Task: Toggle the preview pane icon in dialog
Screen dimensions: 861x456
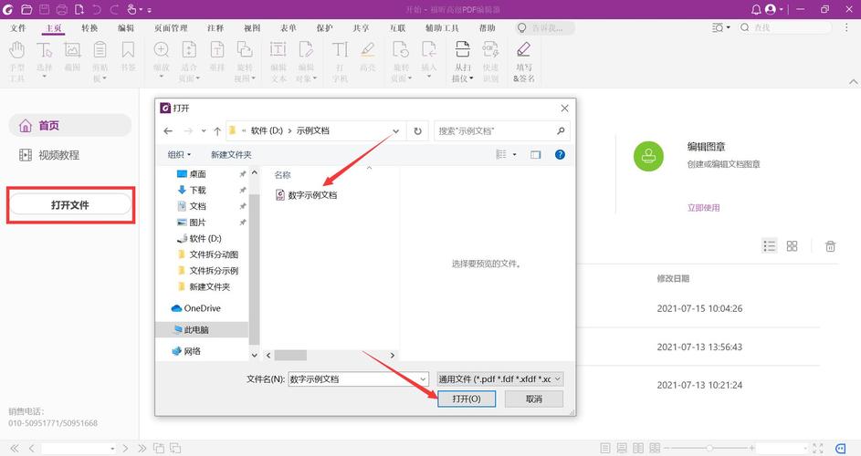Action: [x=535, y=155]
